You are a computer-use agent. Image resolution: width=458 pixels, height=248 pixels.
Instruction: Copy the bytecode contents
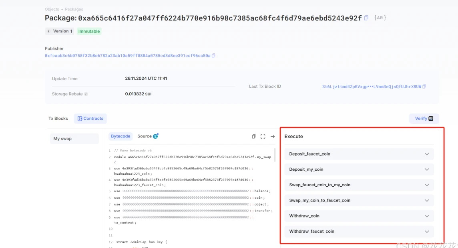[x=253, y=137]
